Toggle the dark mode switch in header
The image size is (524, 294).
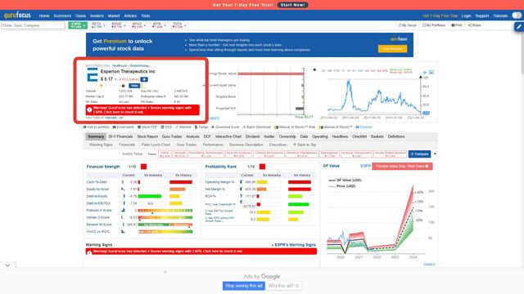[517, 16]
